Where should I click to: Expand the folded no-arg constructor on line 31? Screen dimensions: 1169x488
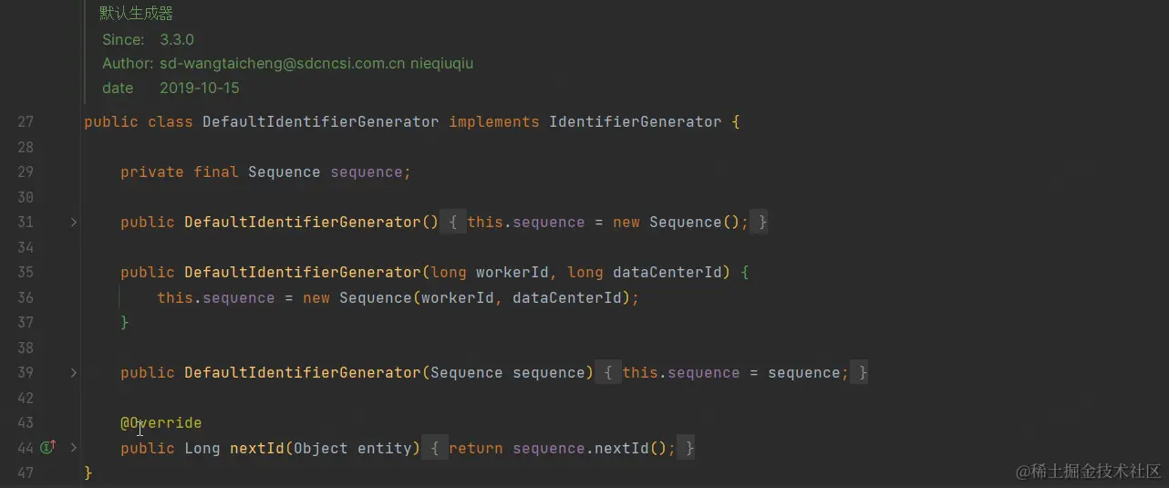74,222
